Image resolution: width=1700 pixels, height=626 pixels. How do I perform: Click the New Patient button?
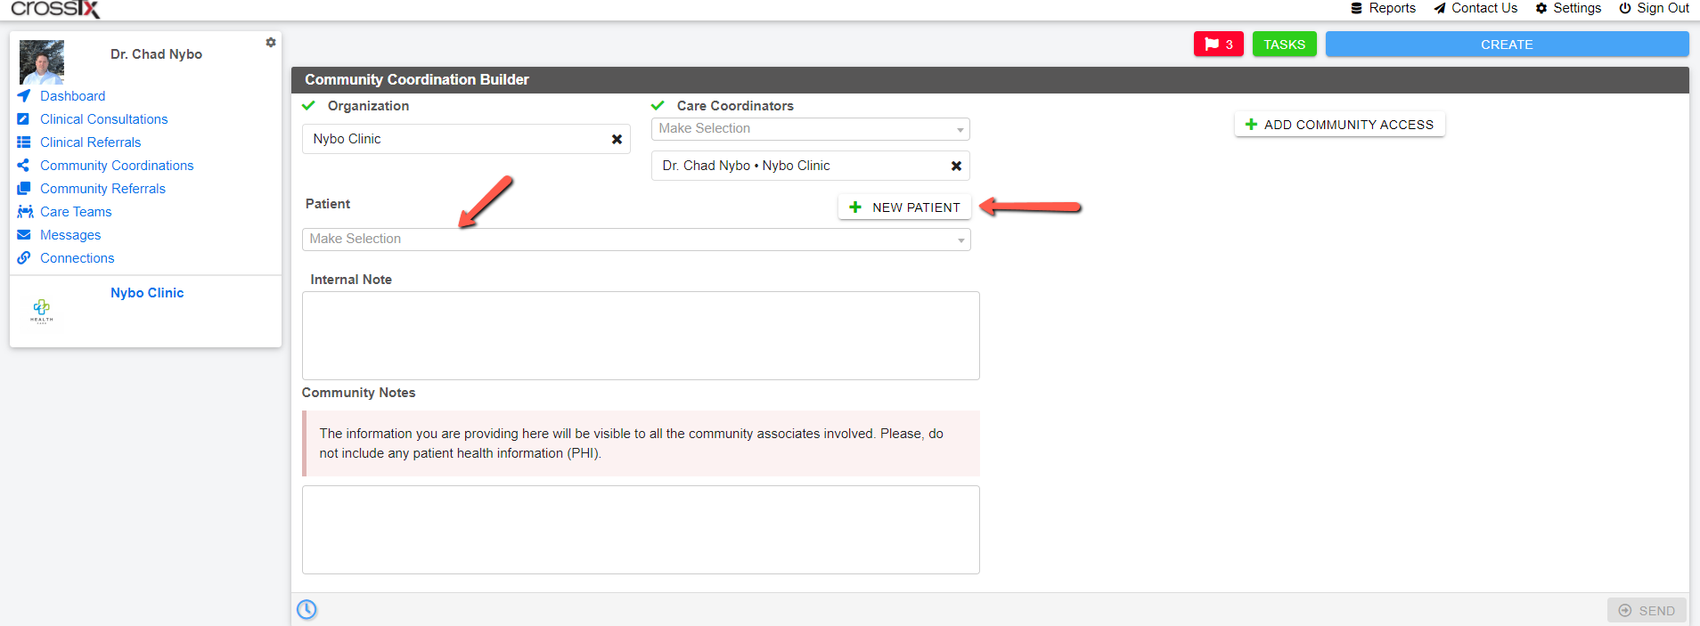[x=904, y=207]
